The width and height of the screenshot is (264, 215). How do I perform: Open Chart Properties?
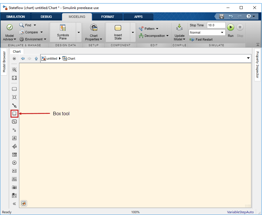click(94, 32)
